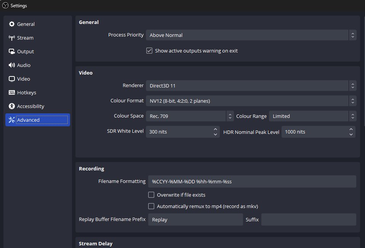Click the Accessibility person icon

(12, 106)
